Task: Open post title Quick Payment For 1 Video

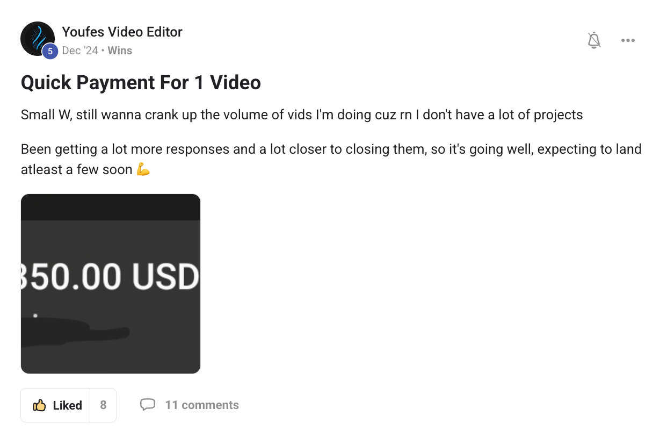Action: coord(141,83)
